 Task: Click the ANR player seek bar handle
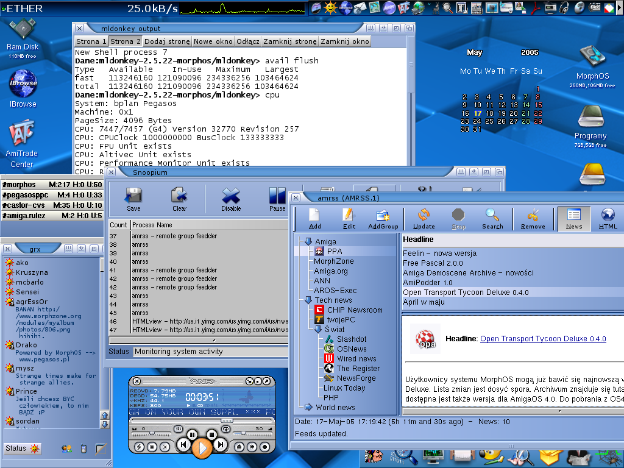click(227, 420)
